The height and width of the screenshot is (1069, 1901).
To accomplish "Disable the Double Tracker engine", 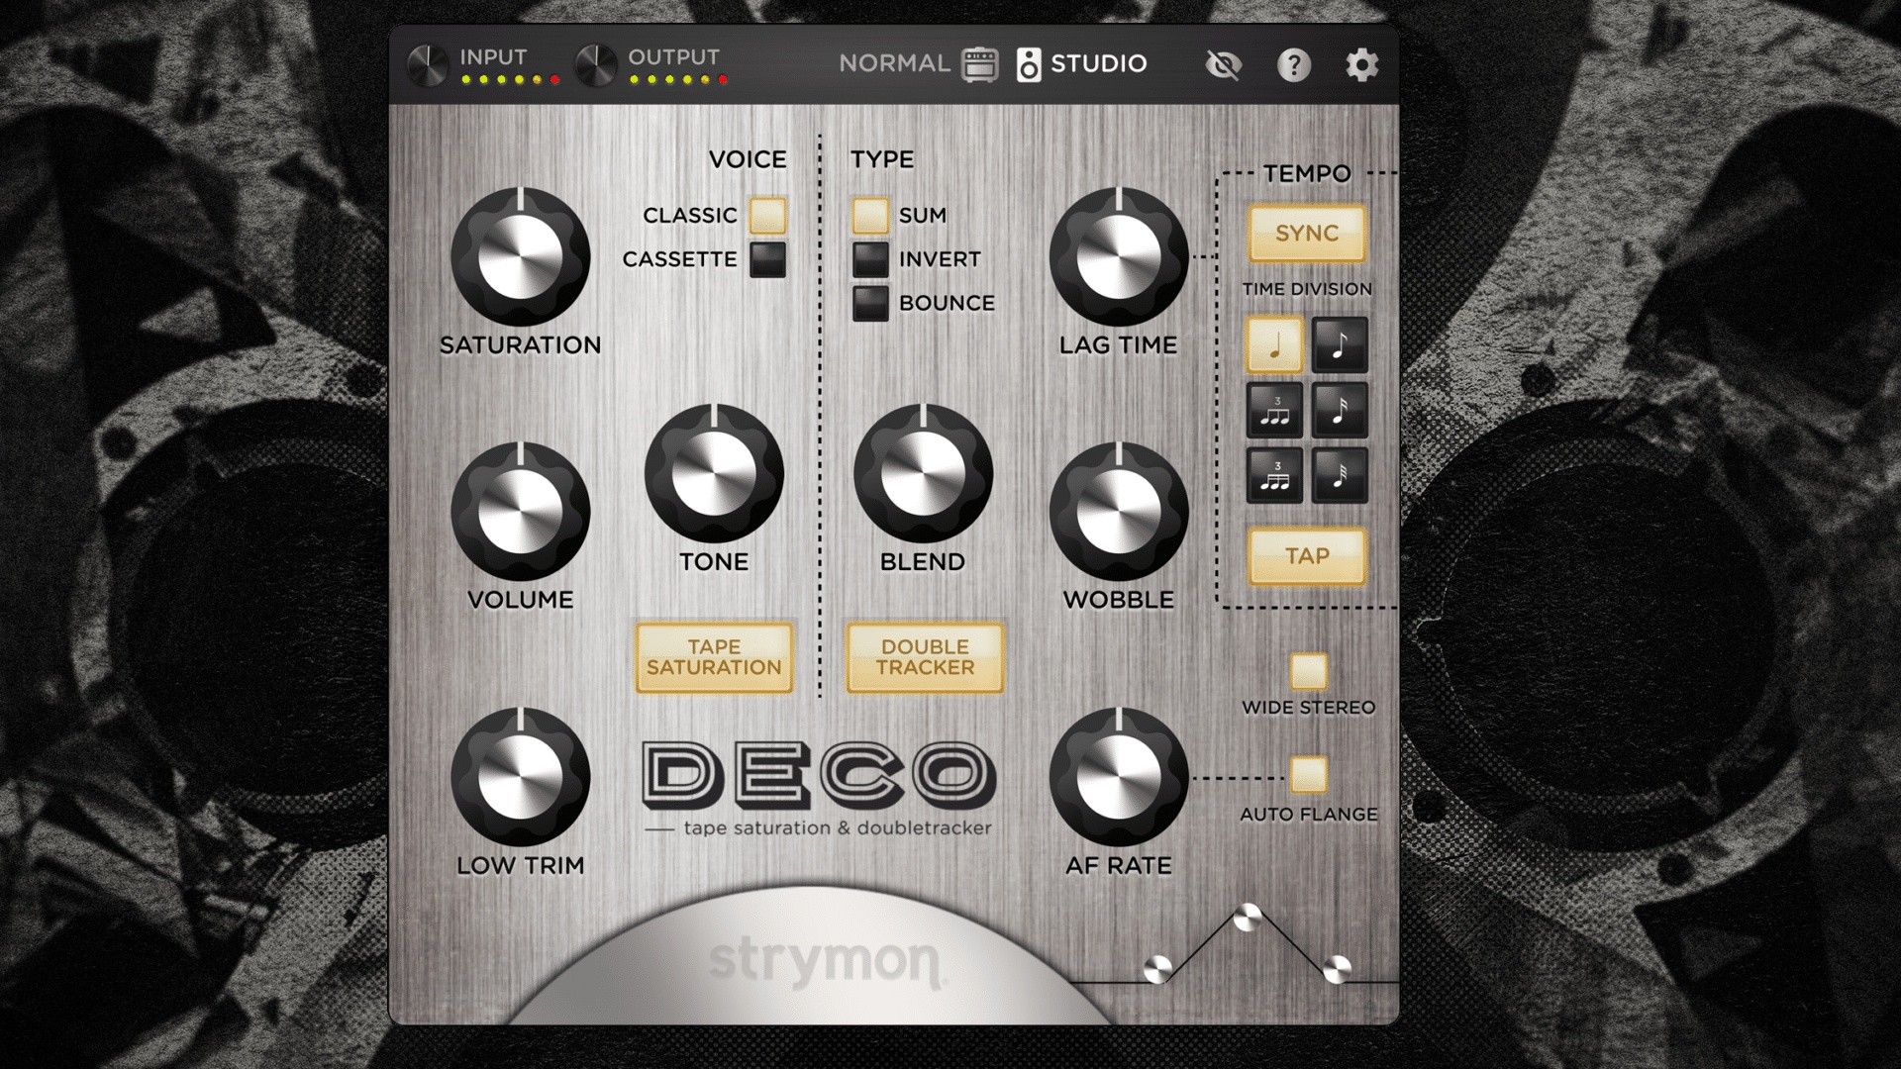I will [924, 656].
